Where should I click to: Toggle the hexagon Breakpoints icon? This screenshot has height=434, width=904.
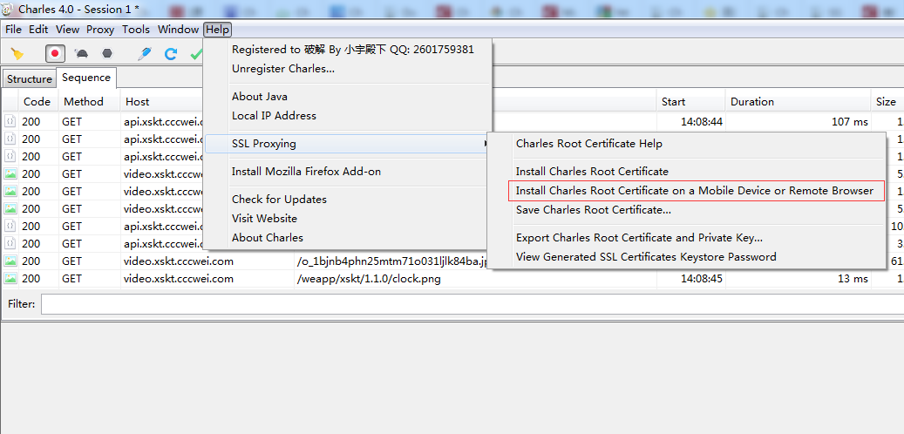(x=107, y=54)
